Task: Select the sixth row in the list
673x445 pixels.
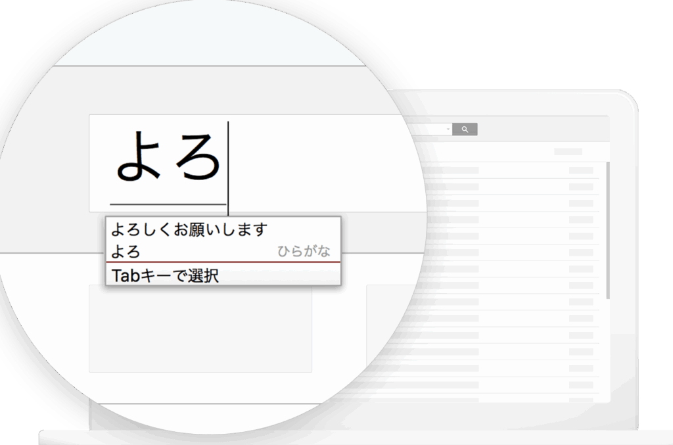Action: tap(513, 252)
